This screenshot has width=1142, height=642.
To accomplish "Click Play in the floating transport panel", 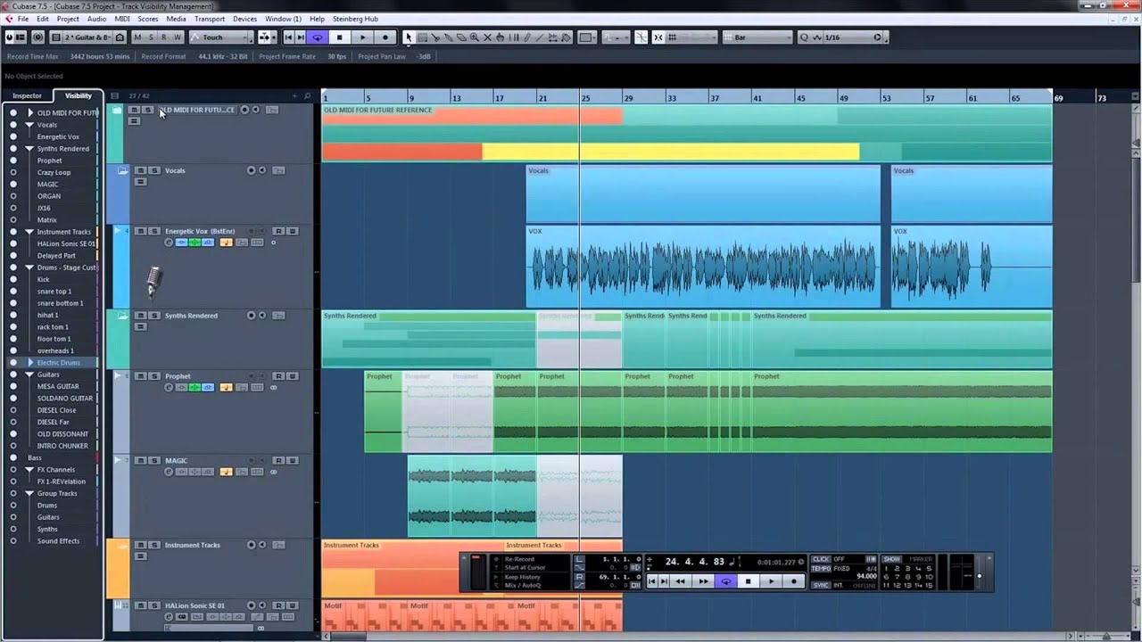I will [771, 580].
